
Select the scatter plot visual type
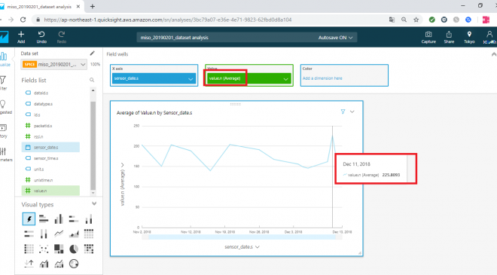coord(44,249)
